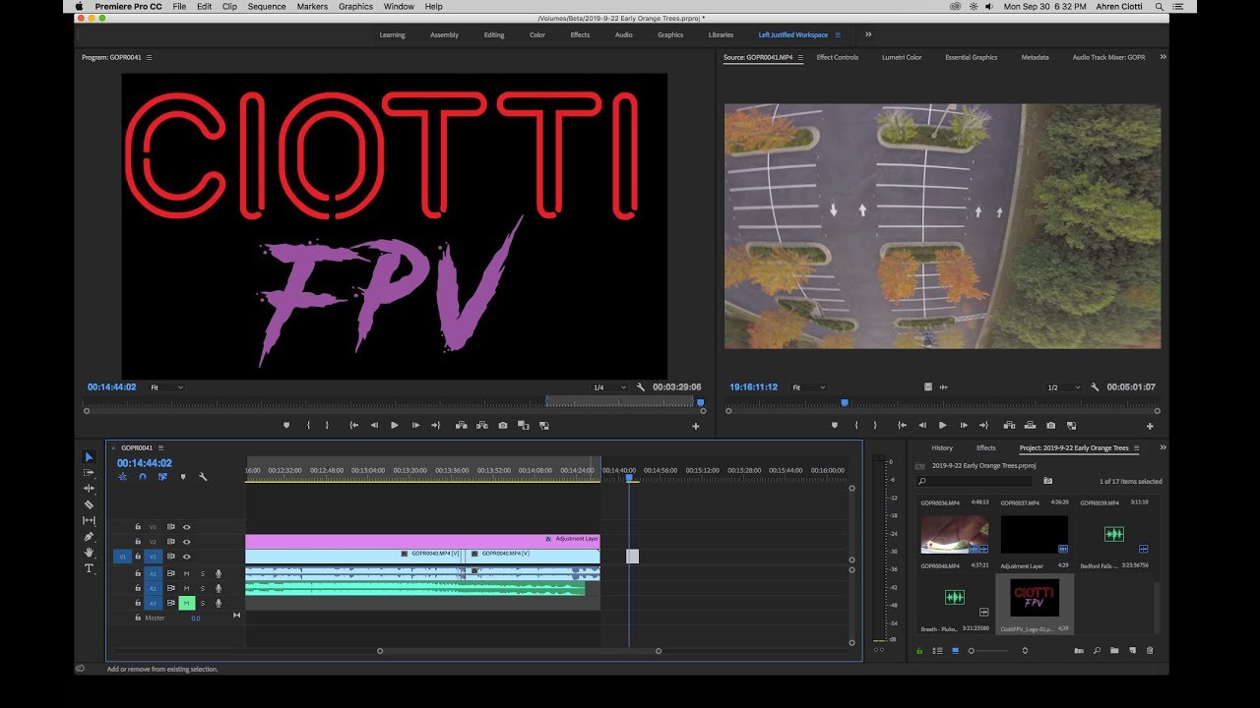Image resolution: width=1260 pixels, height=708 pixels.
Task: Play the Program monitor sequence
Action: (x=395, y=426)
